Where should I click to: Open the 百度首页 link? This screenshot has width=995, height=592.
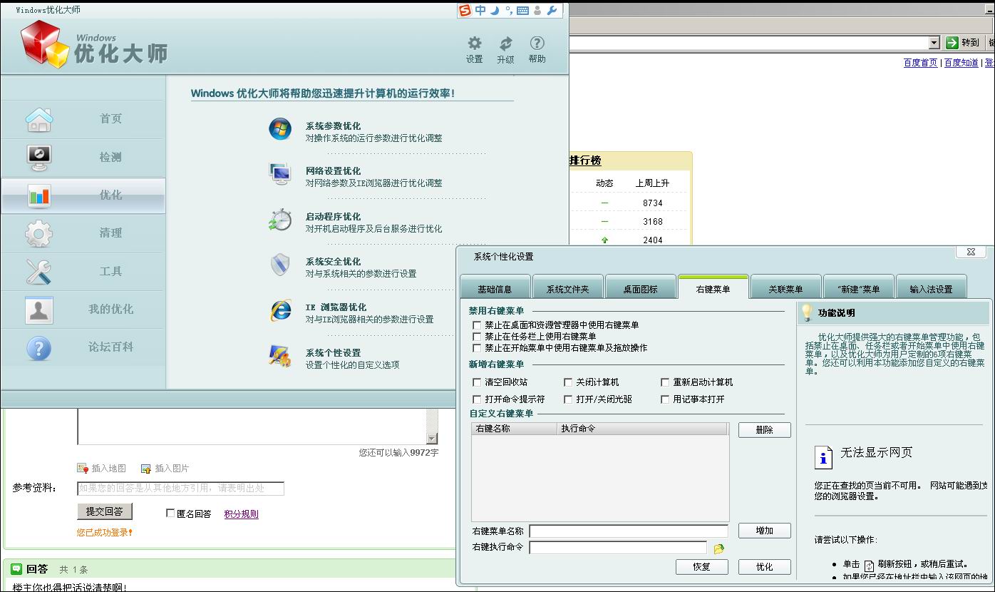(921, 63)
